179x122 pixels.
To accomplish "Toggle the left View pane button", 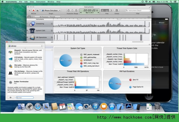I will (x=103, y=11).
